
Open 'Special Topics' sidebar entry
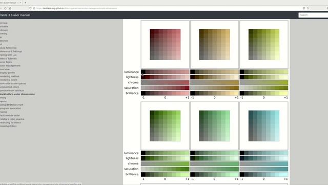click(x=6, y=62)
